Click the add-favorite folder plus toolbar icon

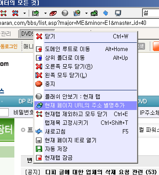tap(77, 13)
